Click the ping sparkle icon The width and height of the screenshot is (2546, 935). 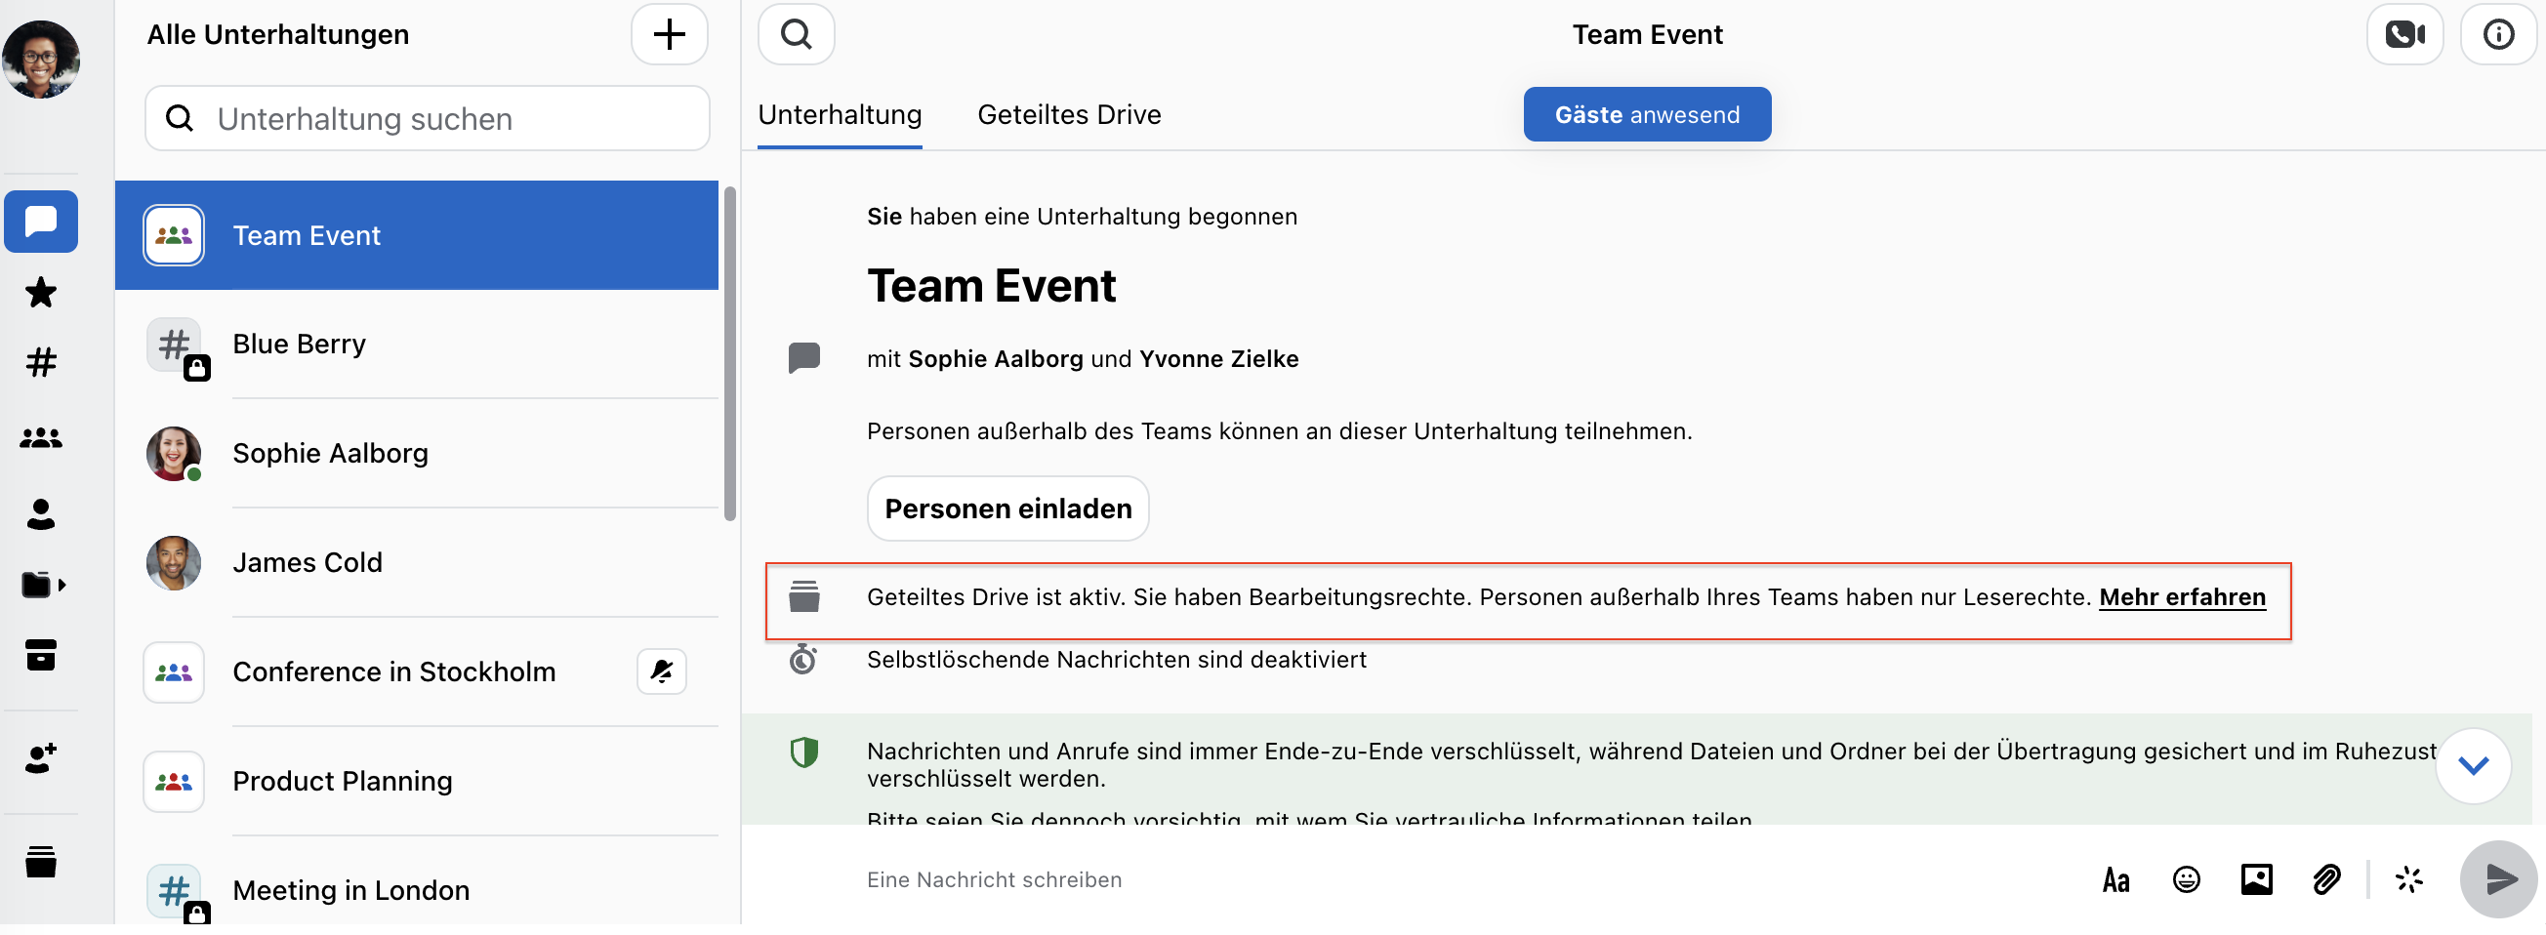click(x=2407, y=879)
